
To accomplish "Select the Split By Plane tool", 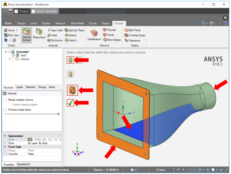I will [74, 30].
